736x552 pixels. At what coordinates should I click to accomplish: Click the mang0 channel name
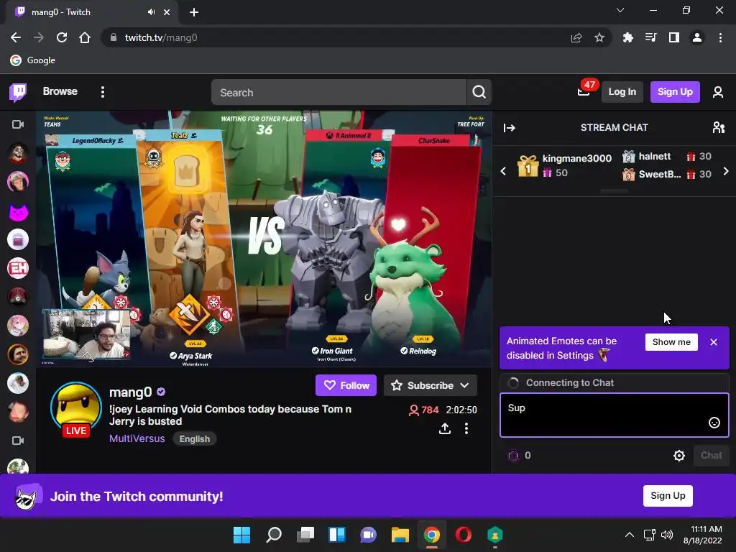(131, 392)
